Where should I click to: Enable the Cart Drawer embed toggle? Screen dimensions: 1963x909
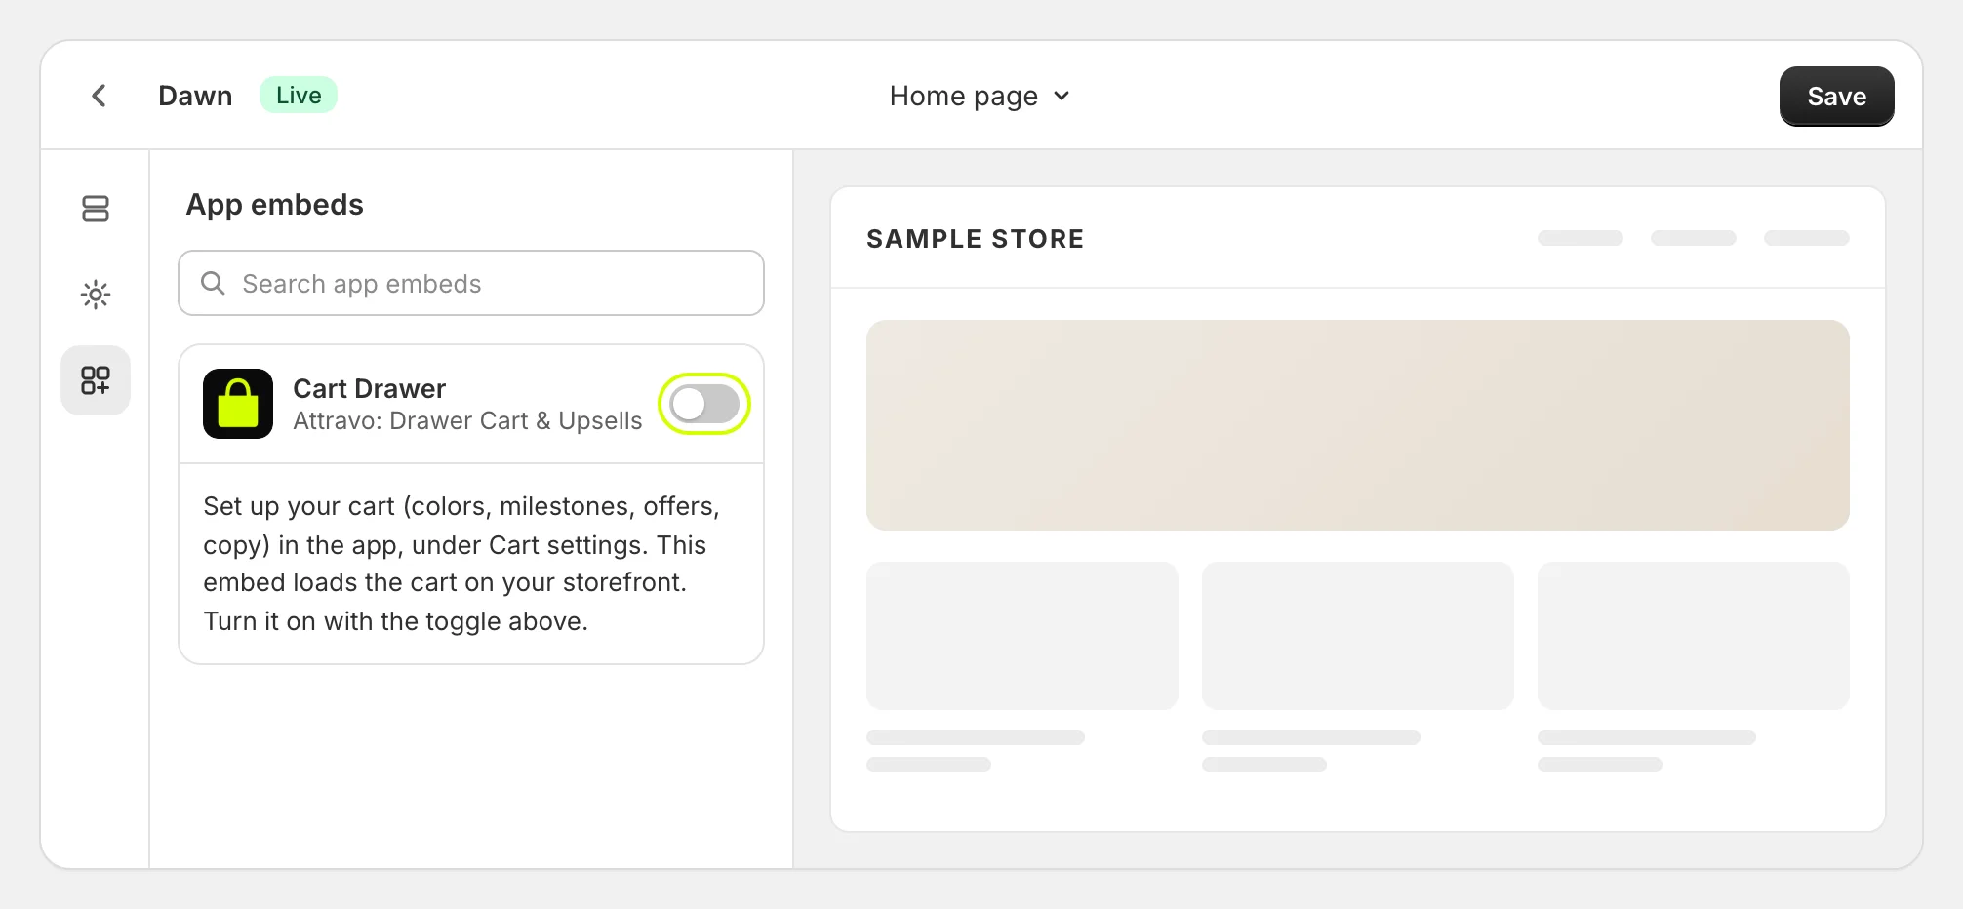704,404
